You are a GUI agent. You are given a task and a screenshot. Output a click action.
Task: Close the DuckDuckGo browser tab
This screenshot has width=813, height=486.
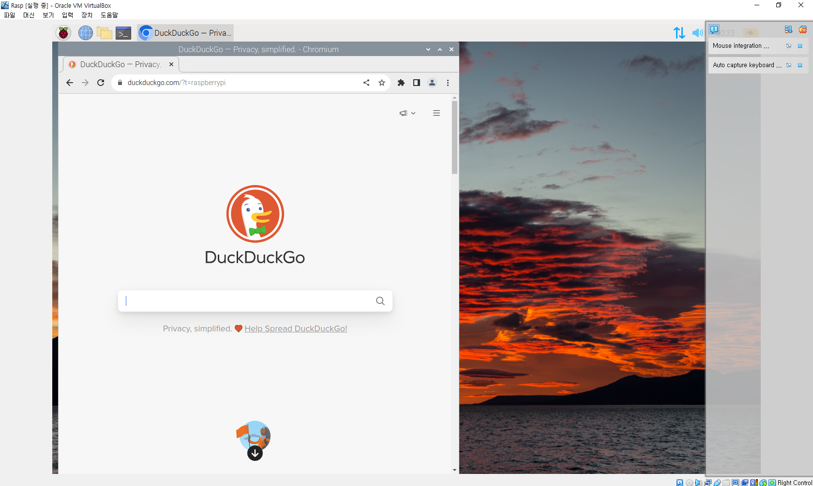click(171, 64)
